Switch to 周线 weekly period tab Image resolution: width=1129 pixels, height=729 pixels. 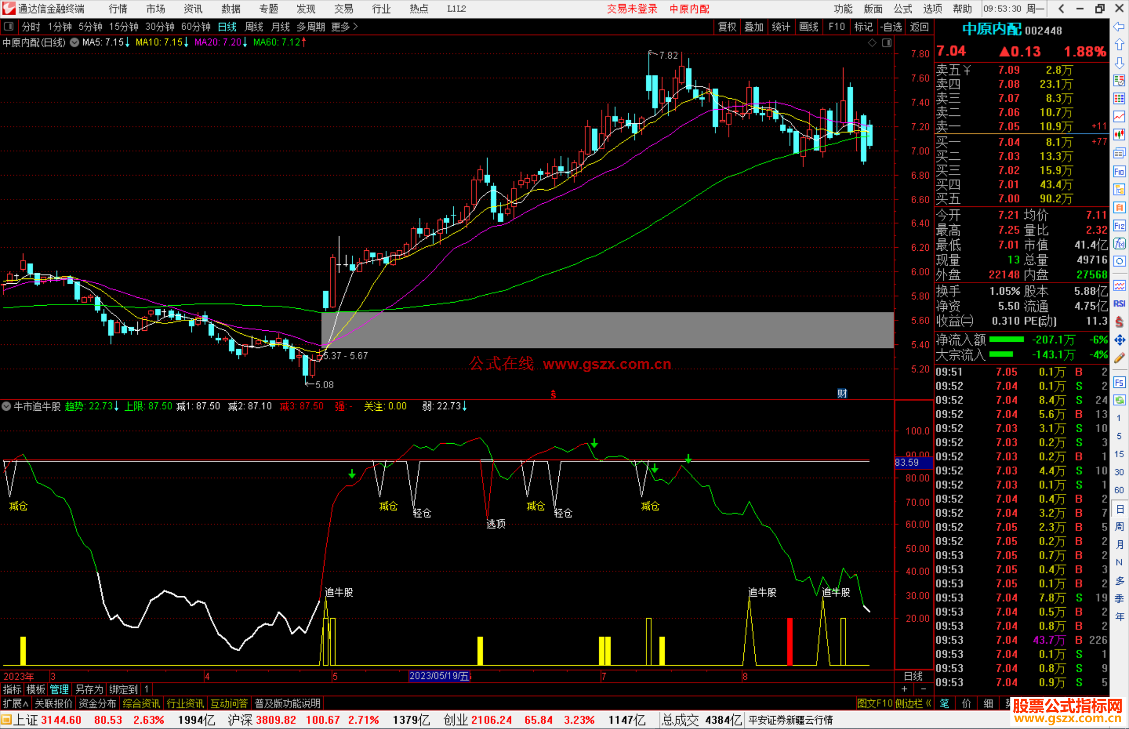254,27
